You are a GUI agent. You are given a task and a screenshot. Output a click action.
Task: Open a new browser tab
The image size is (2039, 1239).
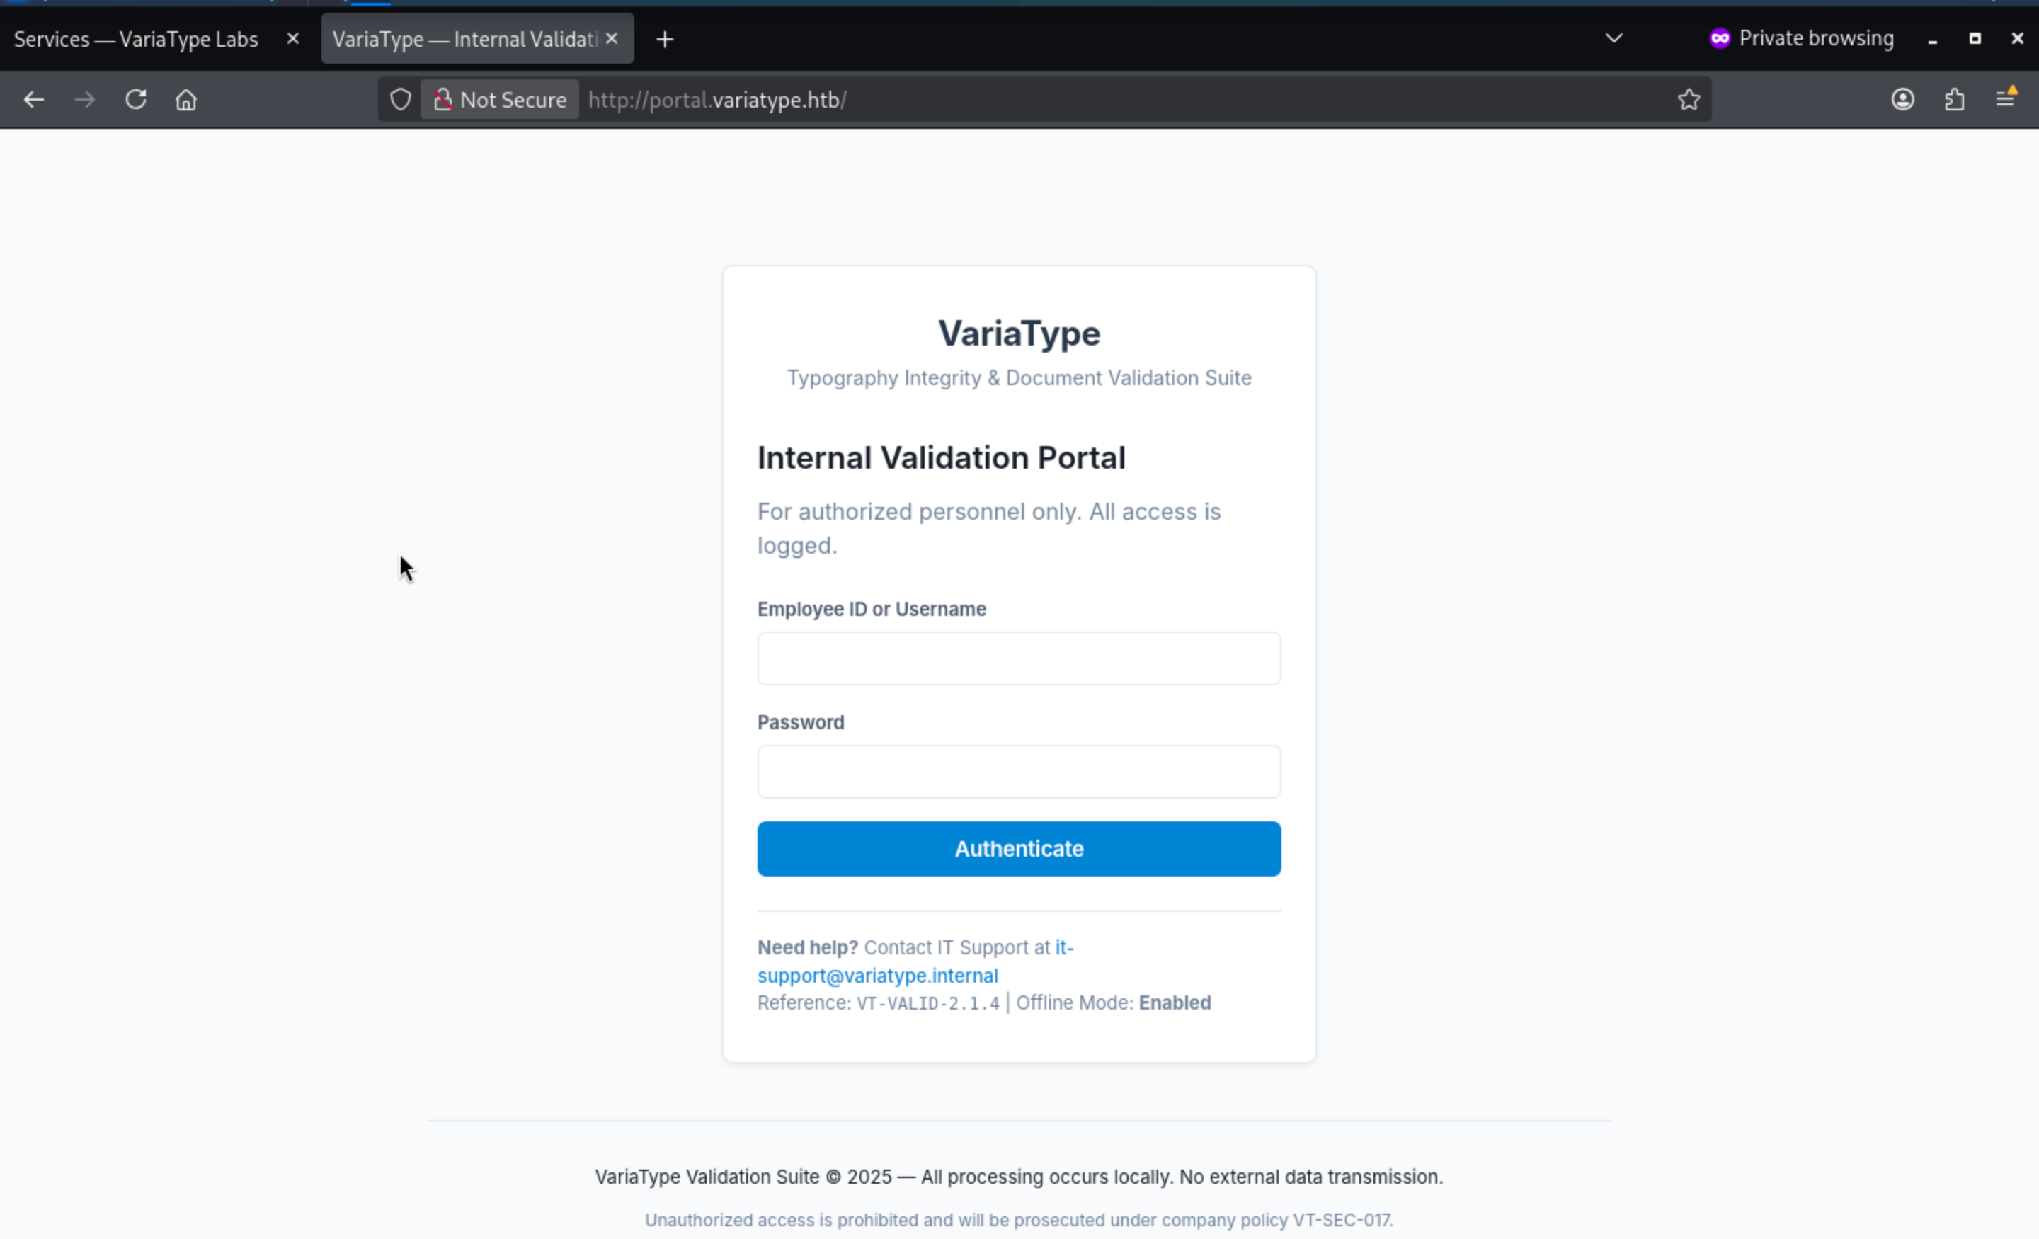point(665,40)
